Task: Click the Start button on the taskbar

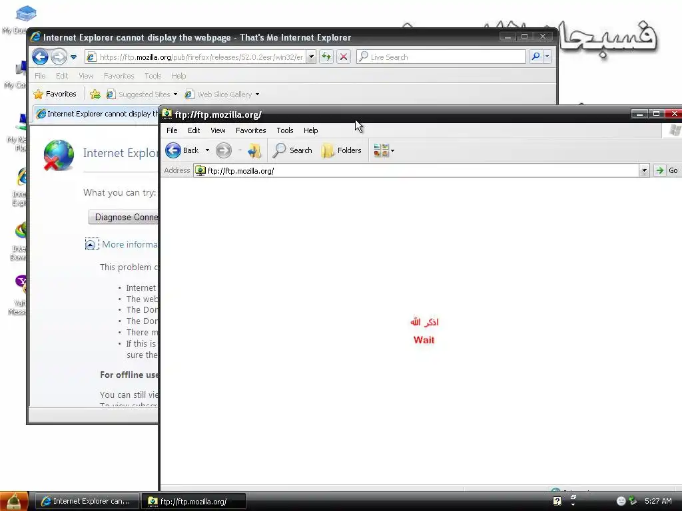Action: tap(14, 502)
